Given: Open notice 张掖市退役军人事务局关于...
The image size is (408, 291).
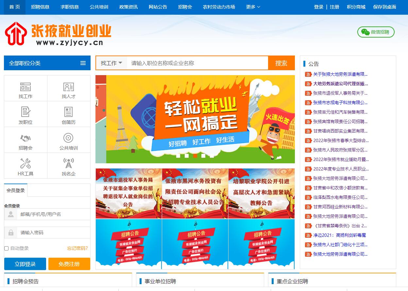Looking at the screenshot, I should tap(341, 93).
